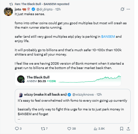Like the post with the heart icon

point(69,129)
